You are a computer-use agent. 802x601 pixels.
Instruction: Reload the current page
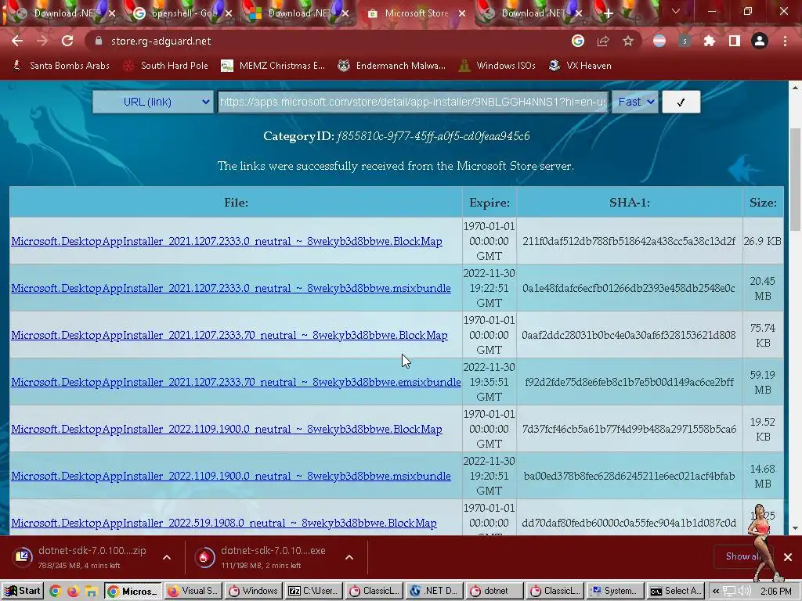[67, 41]
